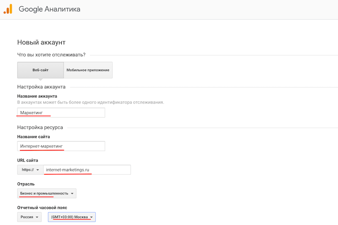
Task: Focus the account name field containing Маркетинг
Action: [61, 113]
